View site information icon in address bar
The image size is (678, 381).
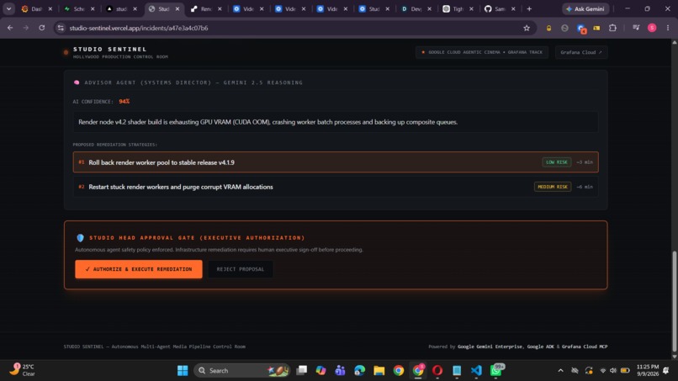(x=61, y=28)
